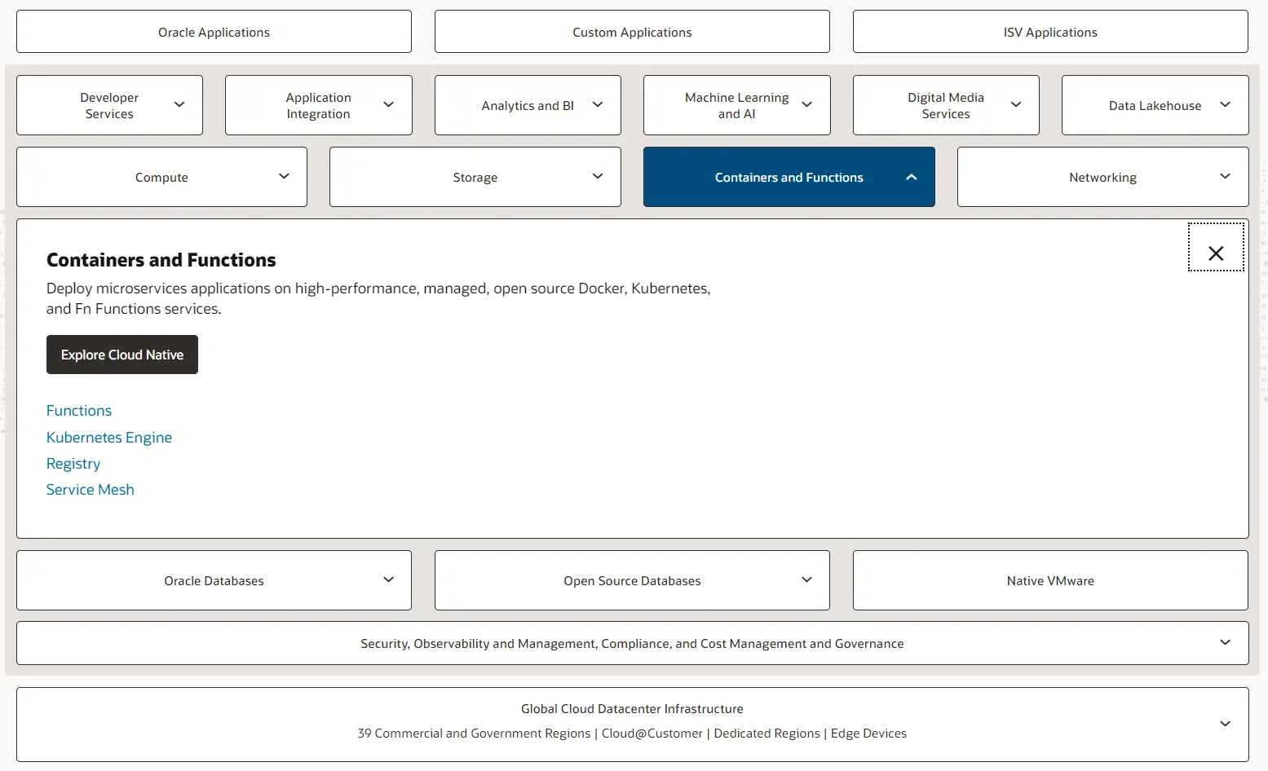Open the Service Mesh link

91,490
